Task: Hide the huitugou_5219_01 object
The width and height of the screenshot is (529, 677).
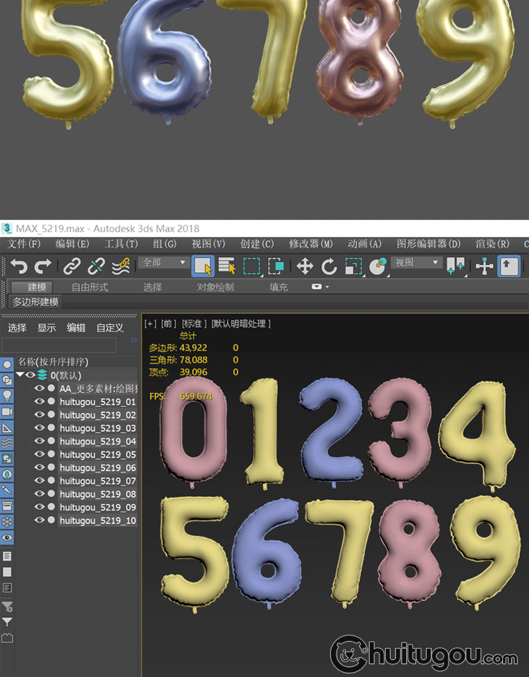Action: (x=39, y=402)
